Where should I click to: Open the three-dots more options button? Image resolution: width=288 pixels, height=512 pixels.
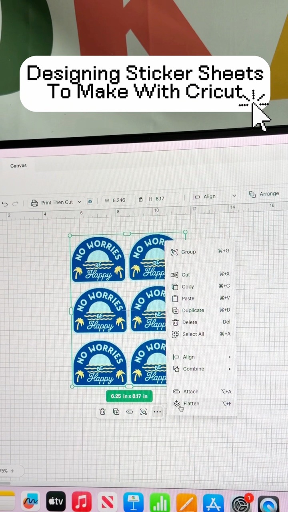[157, 412]
